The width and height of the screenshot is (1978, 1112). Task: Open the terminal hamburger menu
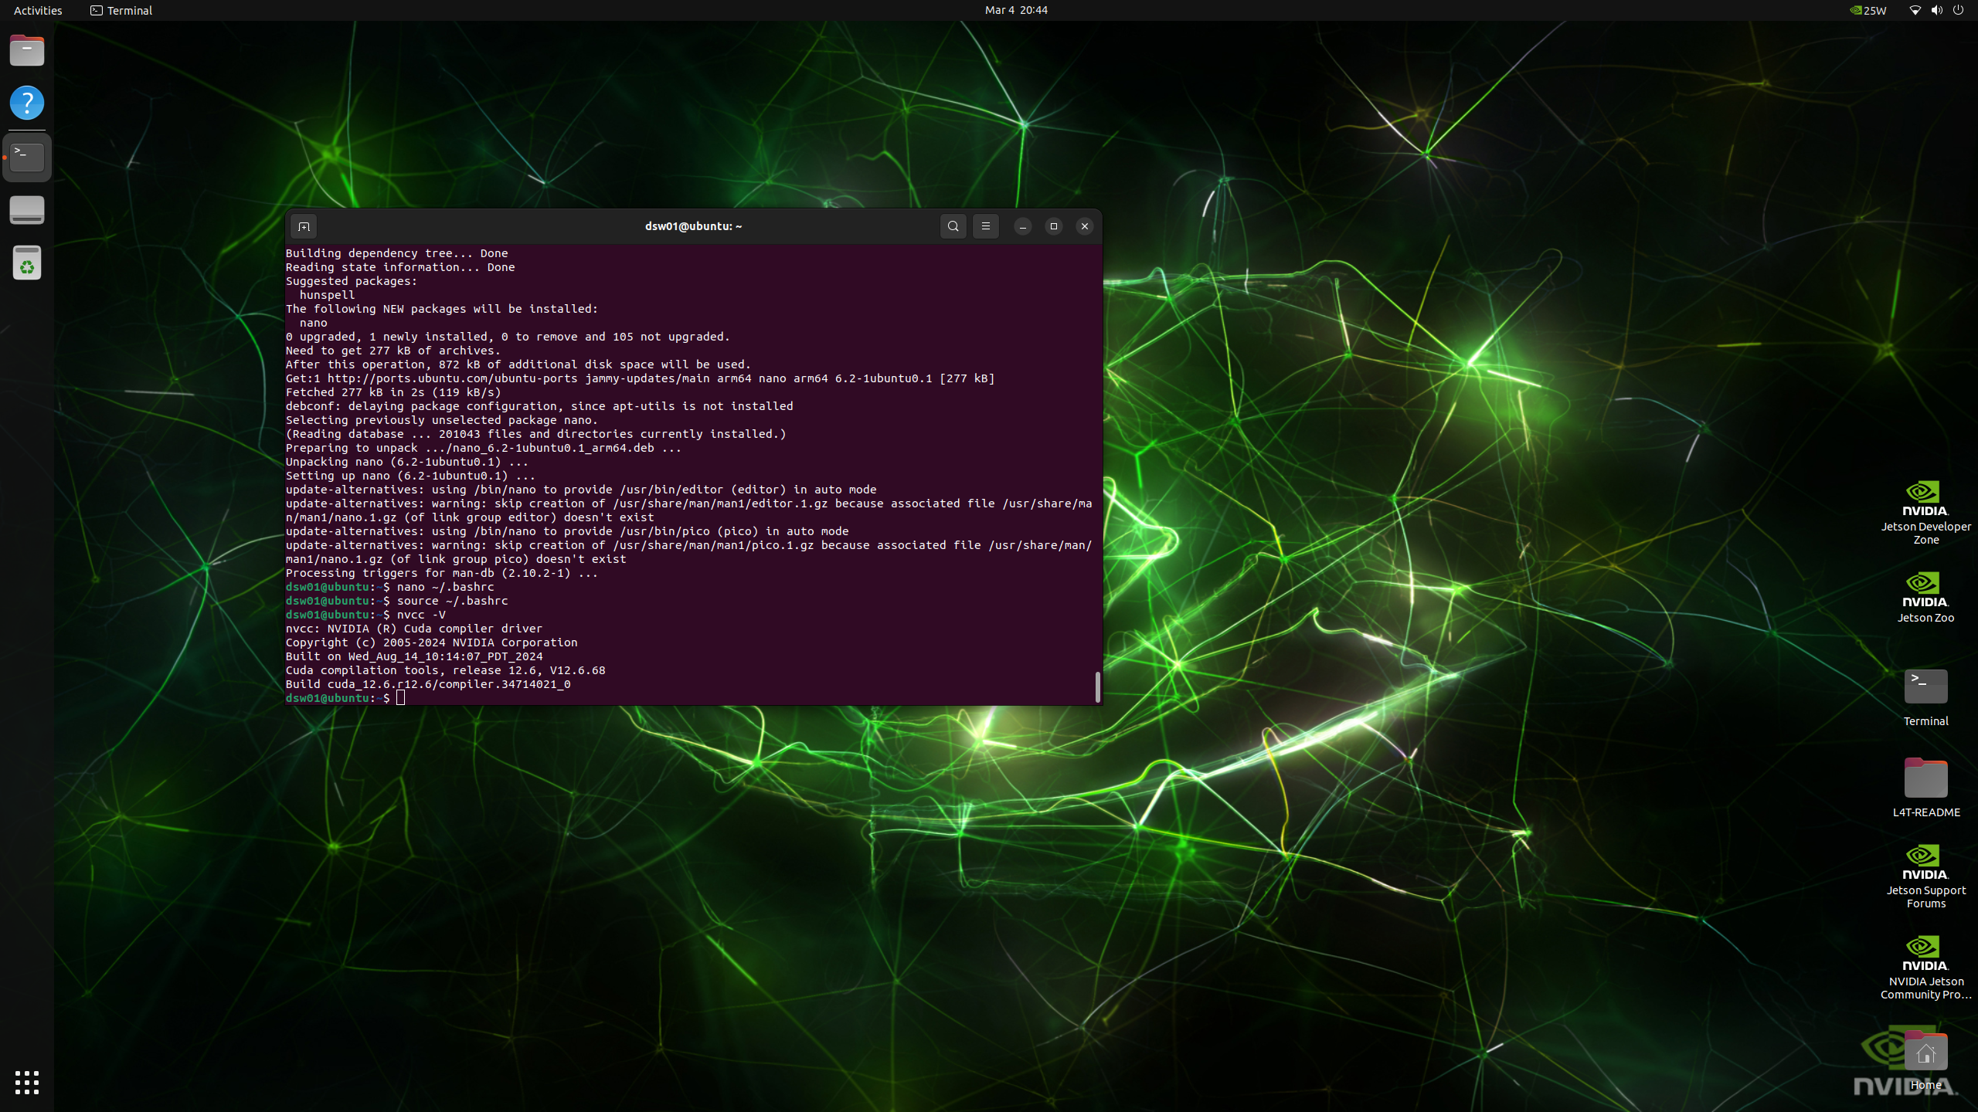pos(985,226)
